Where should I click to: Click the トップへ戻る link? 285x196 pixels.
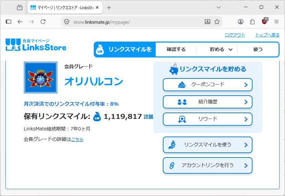click(267, 35)
